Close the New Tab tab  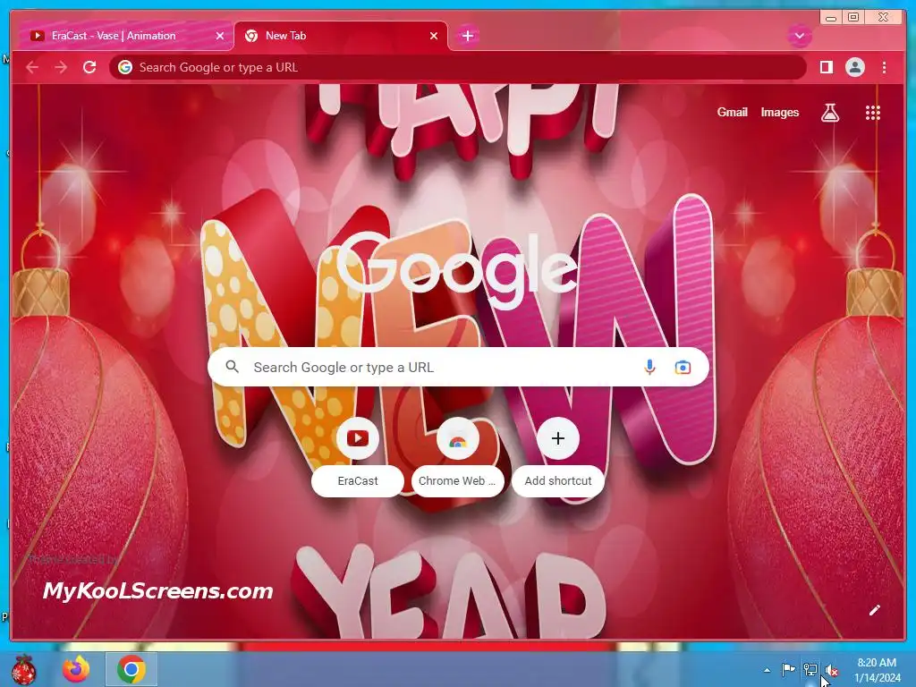[x=434, y=36]
